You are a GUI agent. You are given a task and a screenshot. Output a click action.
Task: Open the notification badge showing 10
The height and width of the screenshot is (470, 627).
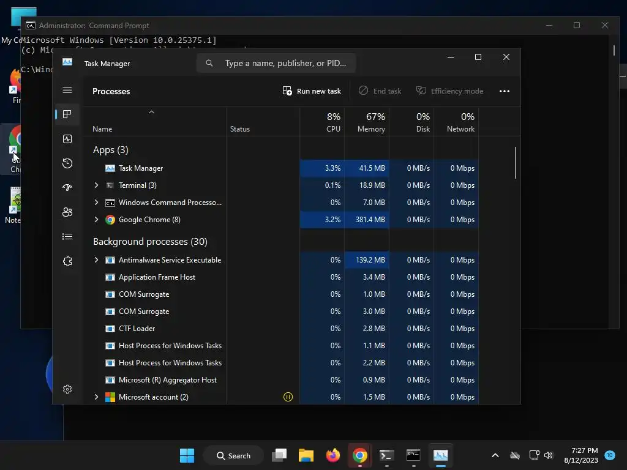point(610,455)
